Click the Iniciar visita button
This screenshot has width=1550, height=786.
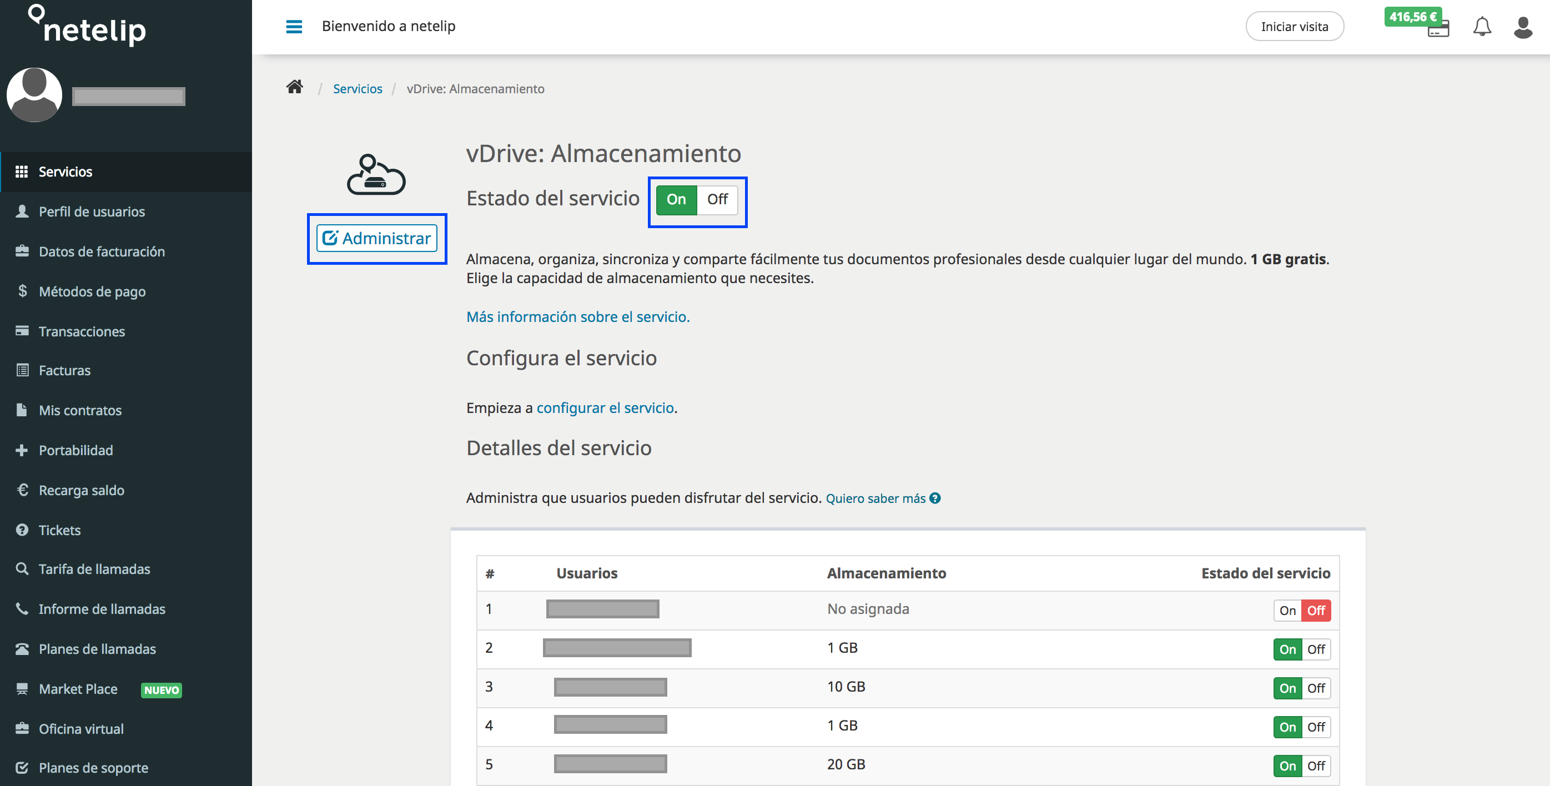pos(1294,27)
